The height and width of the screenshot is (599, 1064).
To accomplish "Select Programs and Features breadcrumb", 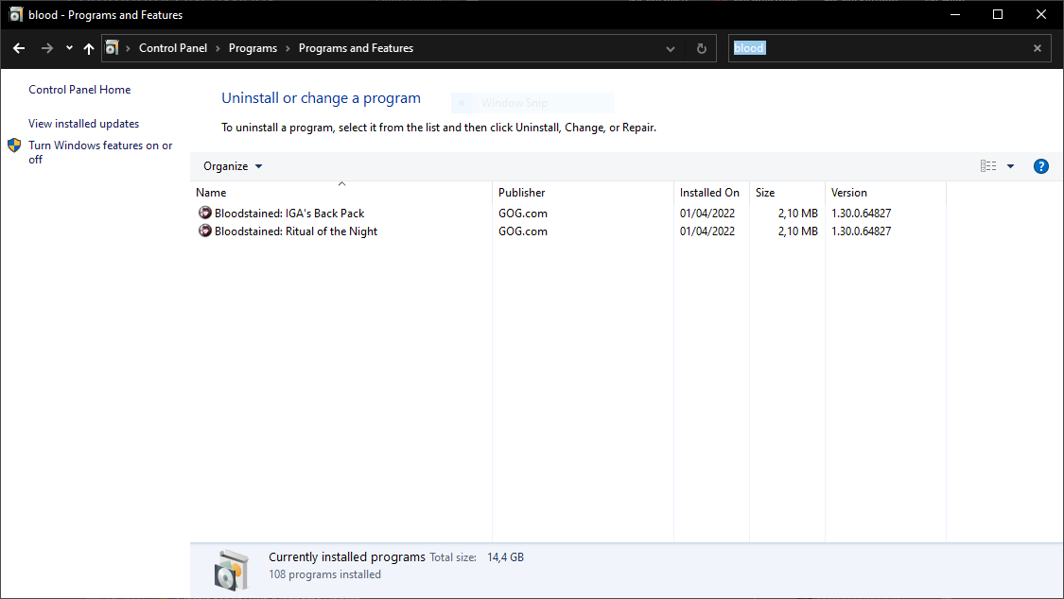I will pyautogui.click(x=356, y=48).
